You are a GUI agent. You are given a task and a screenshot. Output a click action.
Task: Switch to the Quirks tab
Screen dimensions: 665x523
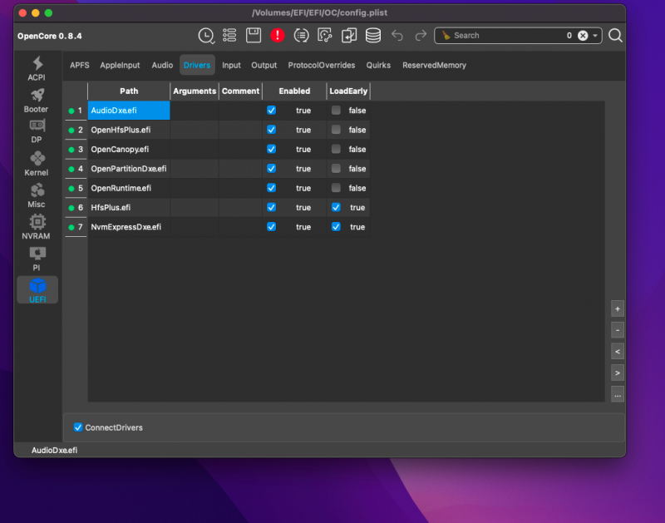point(378,65)
